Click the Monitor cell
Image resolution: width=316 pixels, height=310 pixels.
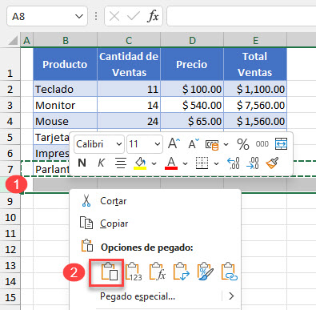66,105
